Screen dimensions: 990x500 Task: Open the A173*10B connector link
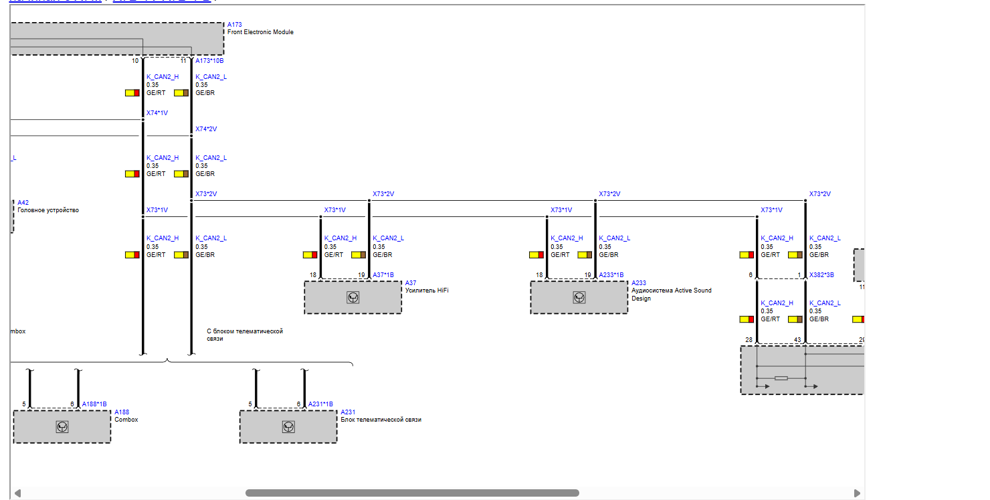pos(209,61)
